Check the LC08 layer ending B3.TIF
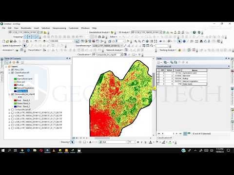Screen dimensions: 234x175 13,113
